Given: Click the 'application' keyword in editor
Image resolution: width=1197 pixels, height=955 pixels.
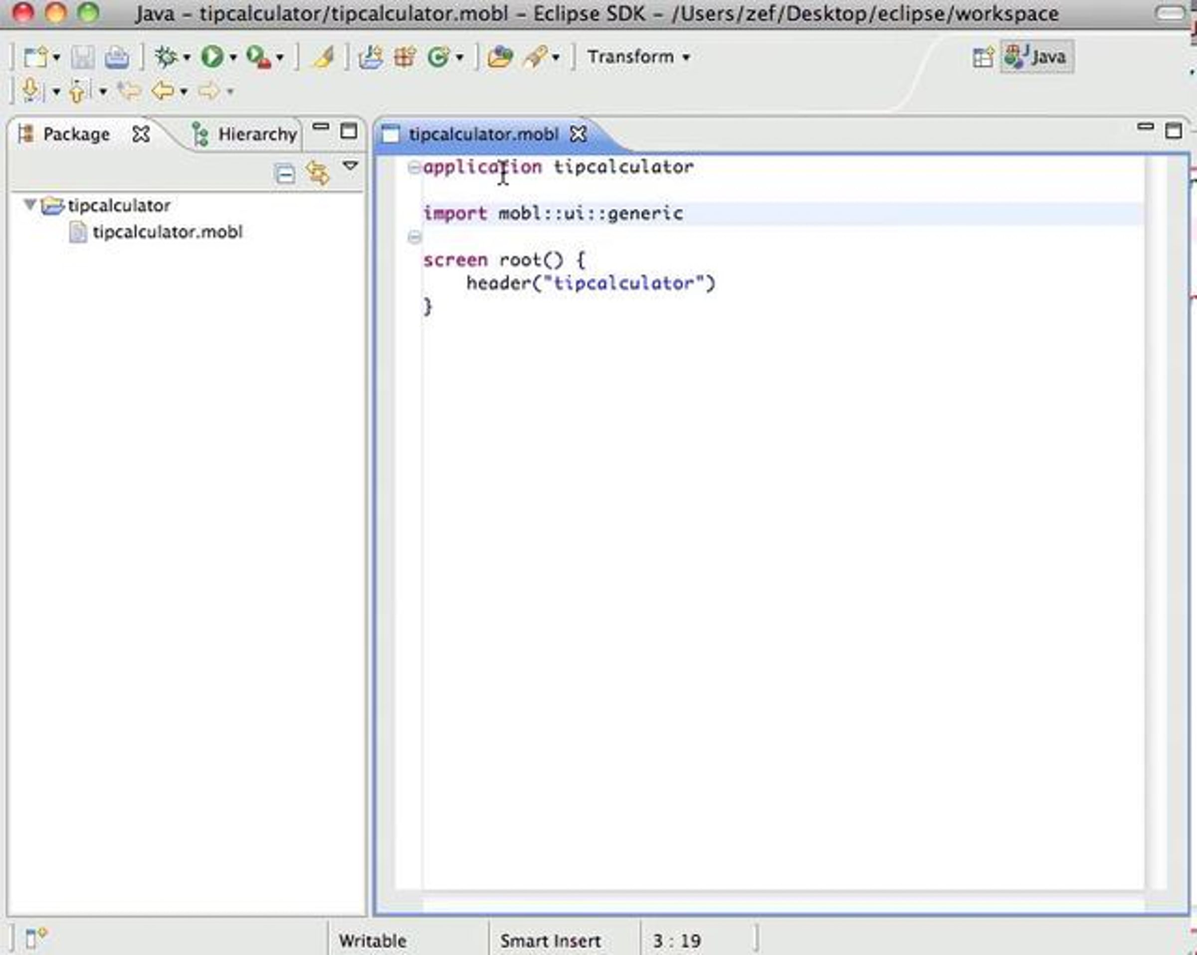Looking at the screenshot, I should [482, 167].
